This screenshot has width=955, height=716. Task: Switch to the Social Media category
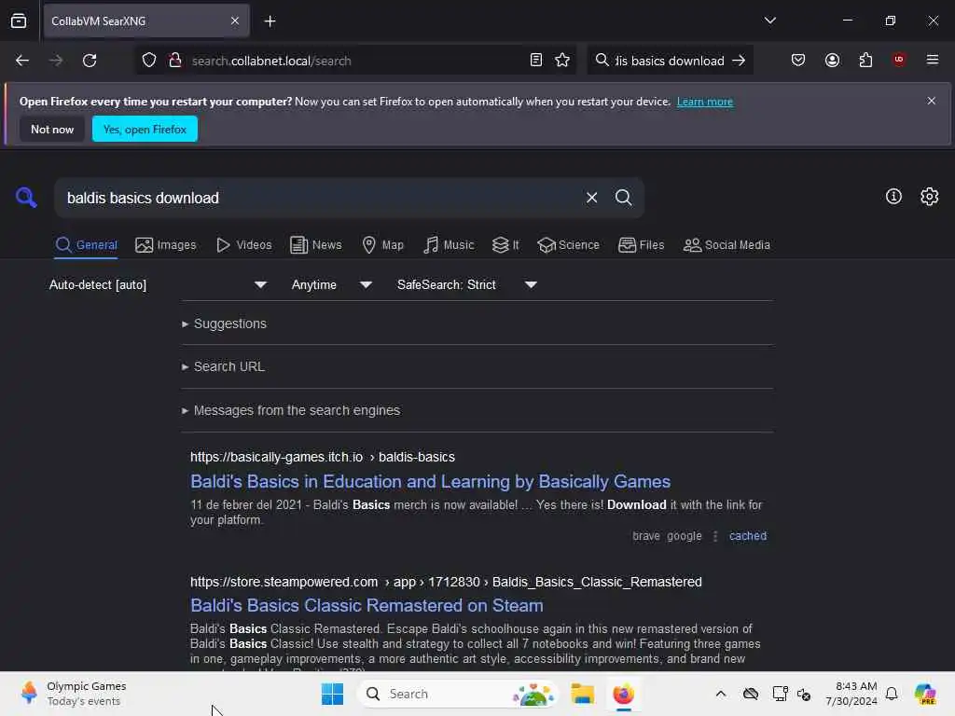pyautogui.click(x=727, y=245)
